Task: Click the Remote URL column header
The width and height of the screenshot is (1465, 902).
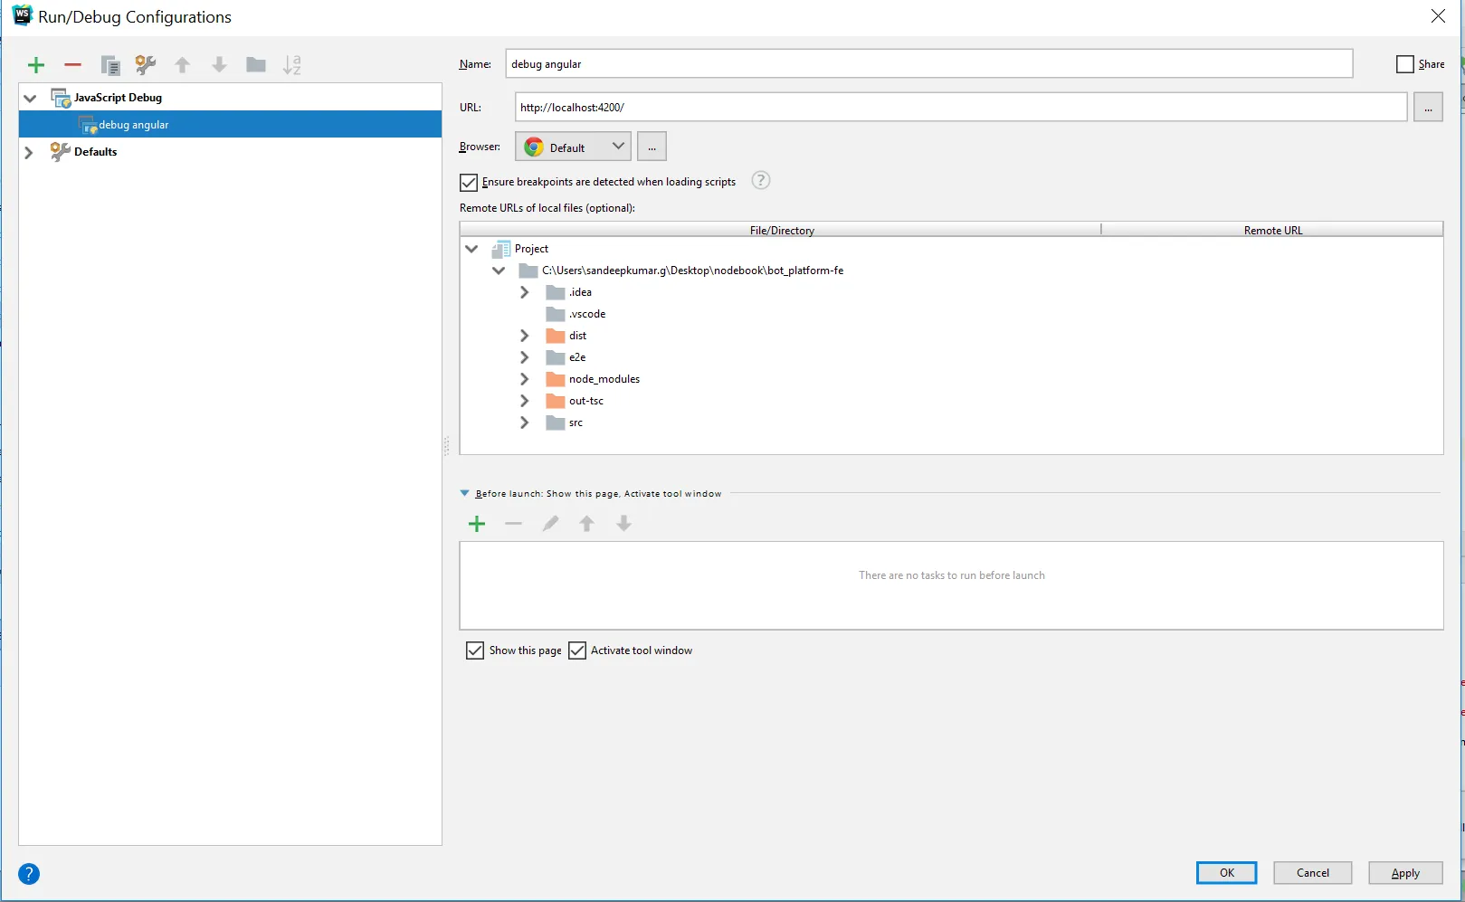Action: click(x=1272, y=230)
